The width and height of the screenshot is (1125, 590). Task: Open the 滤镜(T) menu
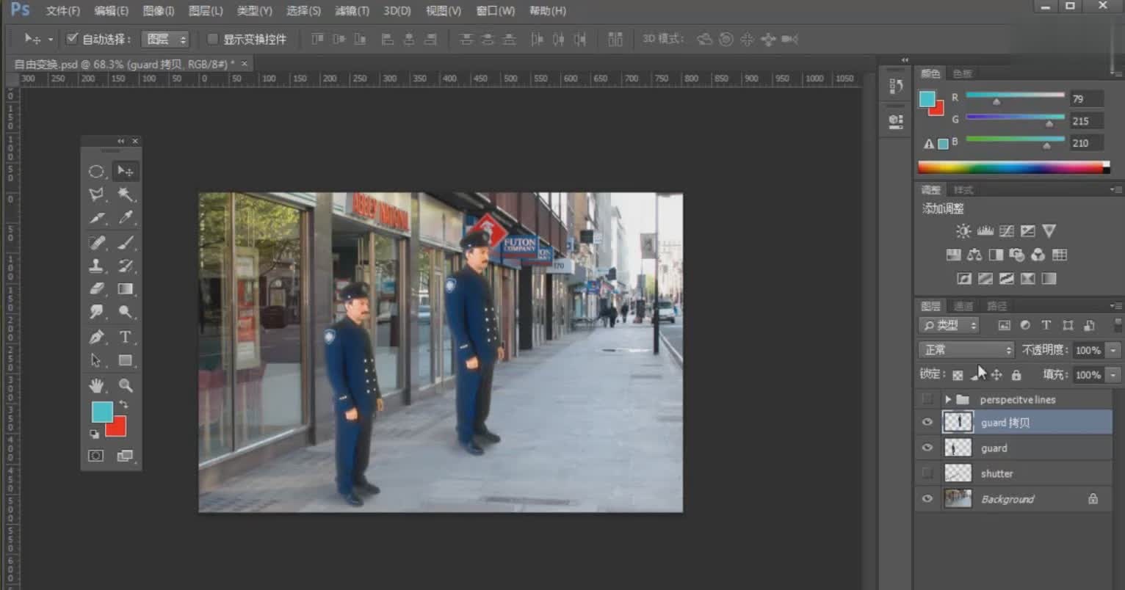pos(352,11)
